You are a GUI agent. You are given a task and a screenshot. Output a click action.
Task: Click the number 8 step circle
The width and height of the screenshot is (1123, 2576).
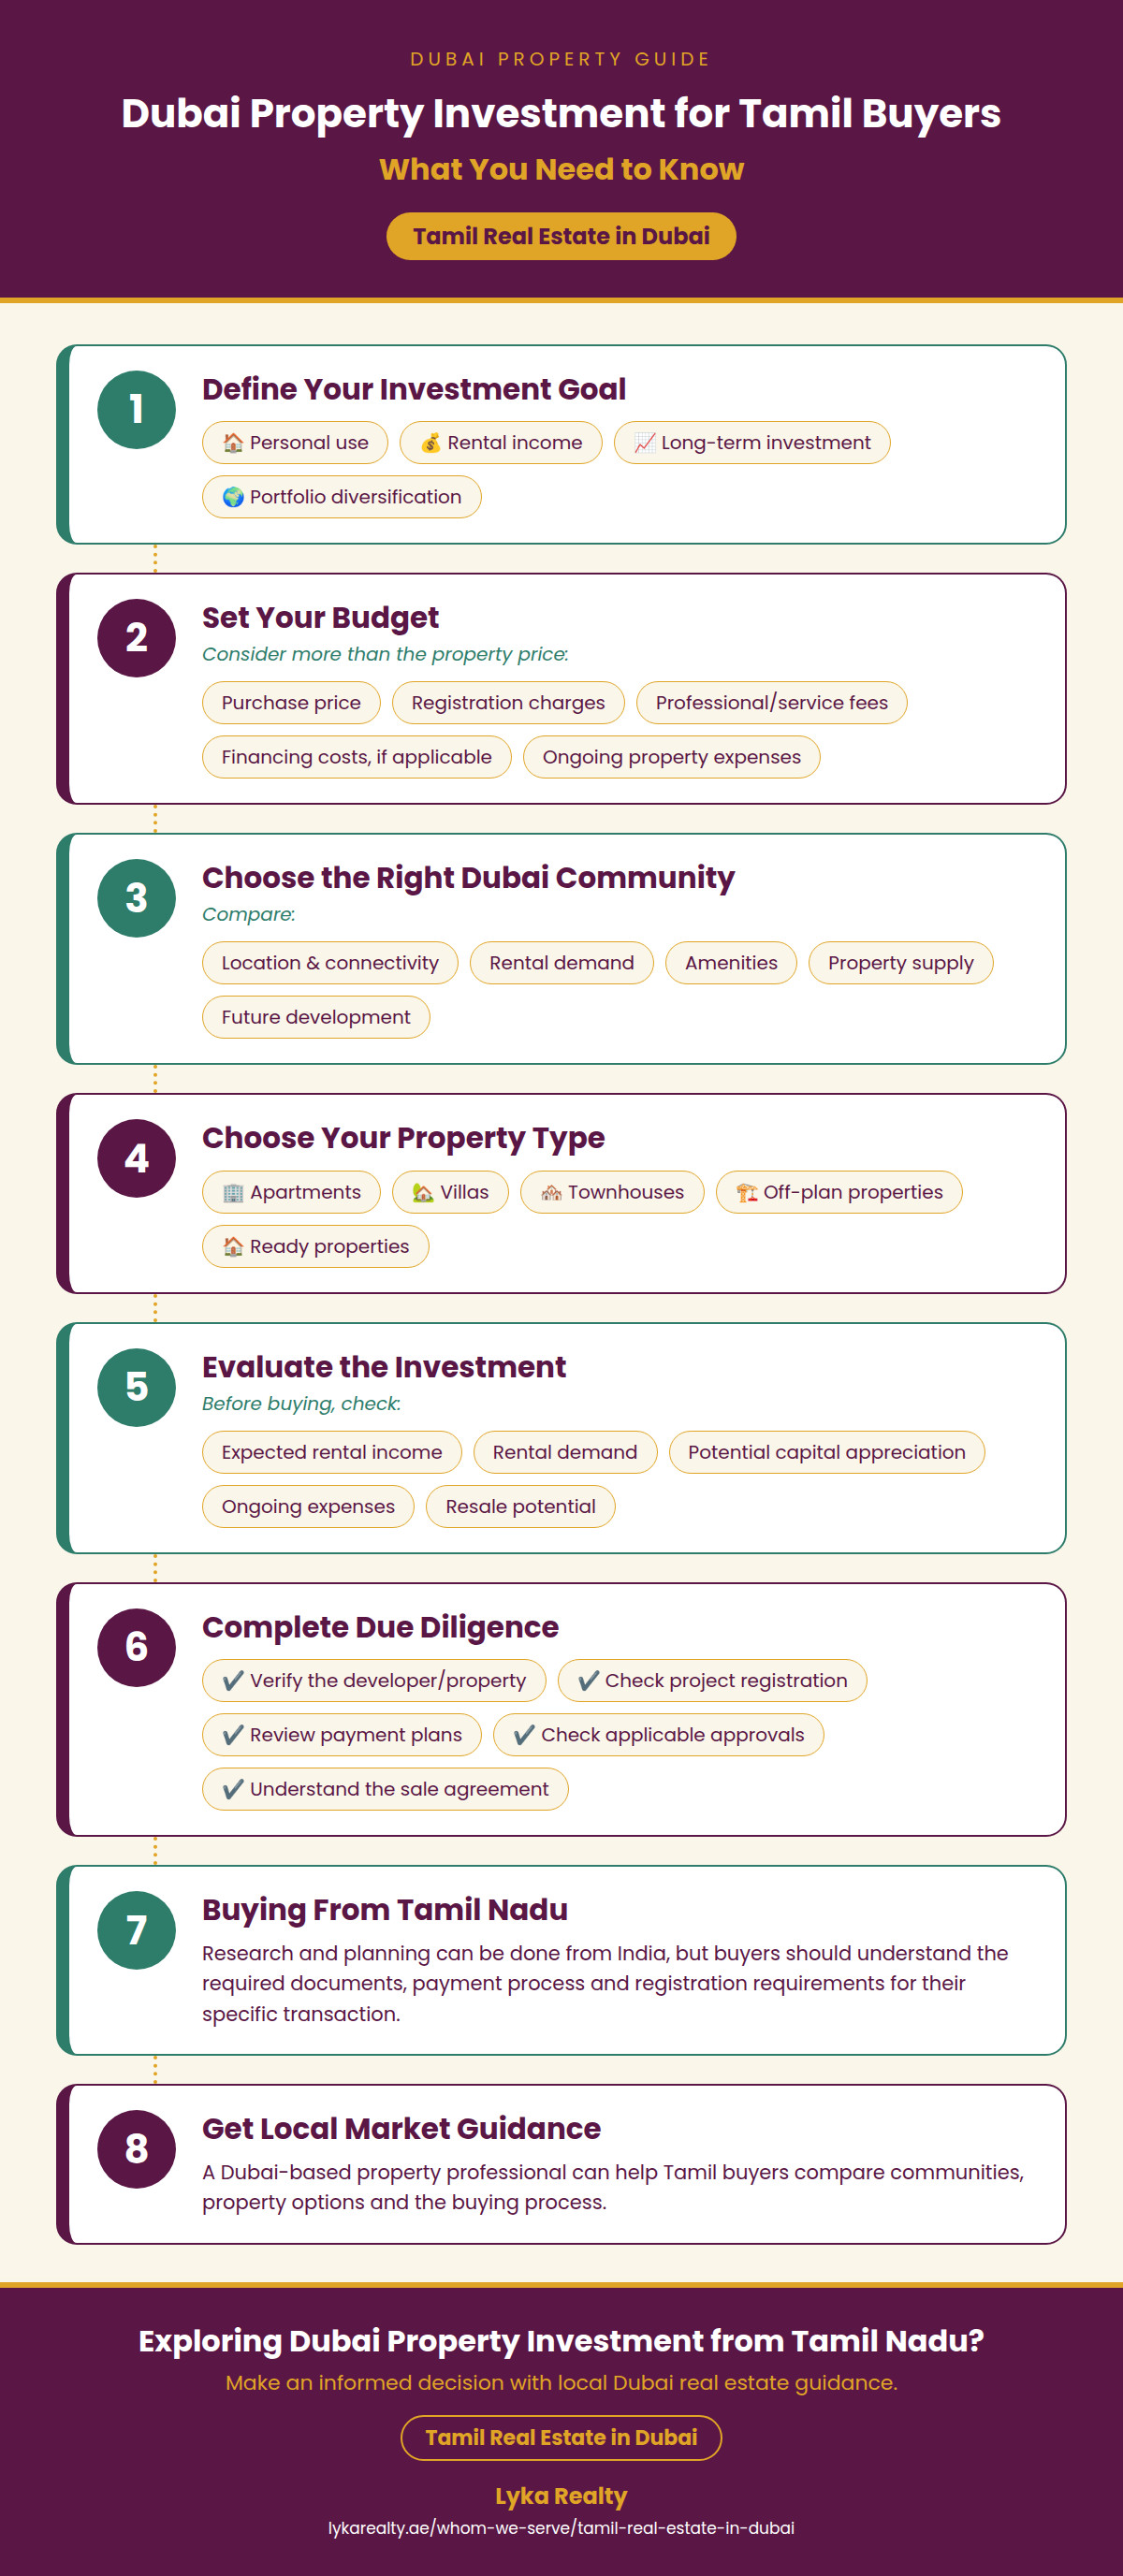pyautogui.click(x=137, y=2149)
